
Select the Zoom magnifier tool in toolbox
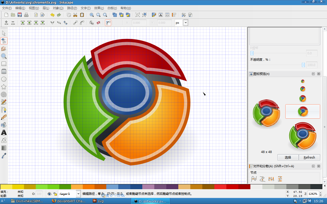(x=4, y=56)
